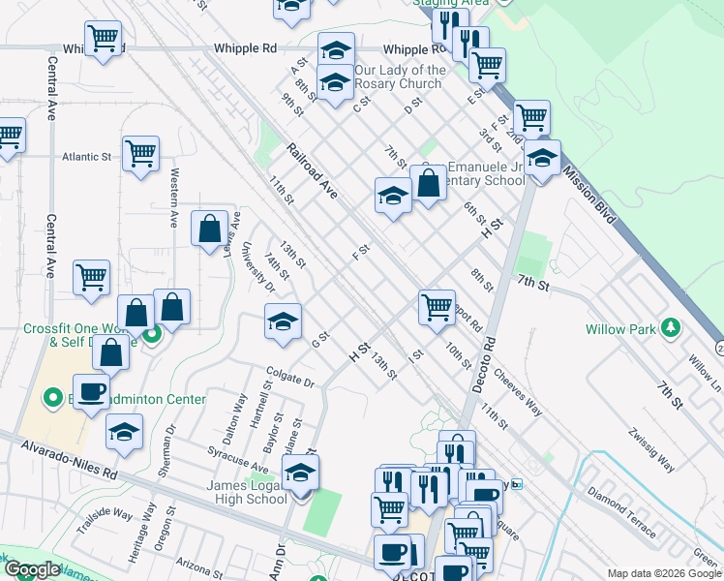Click the Map data ©2026 Google attribution
The width and height of the screenshot is (724, 581).
click(x=664, y=573)
